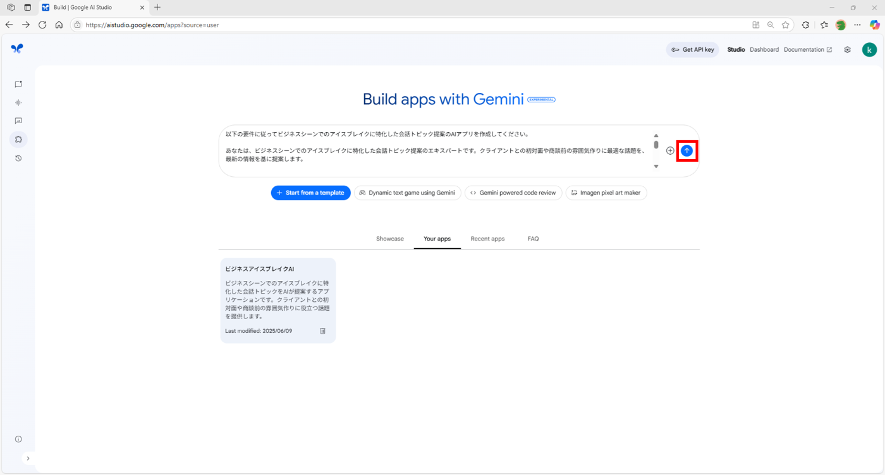Open the Dashboard header link
The image size is (885, 475).
pyautogui.click(x=764, y=49)
